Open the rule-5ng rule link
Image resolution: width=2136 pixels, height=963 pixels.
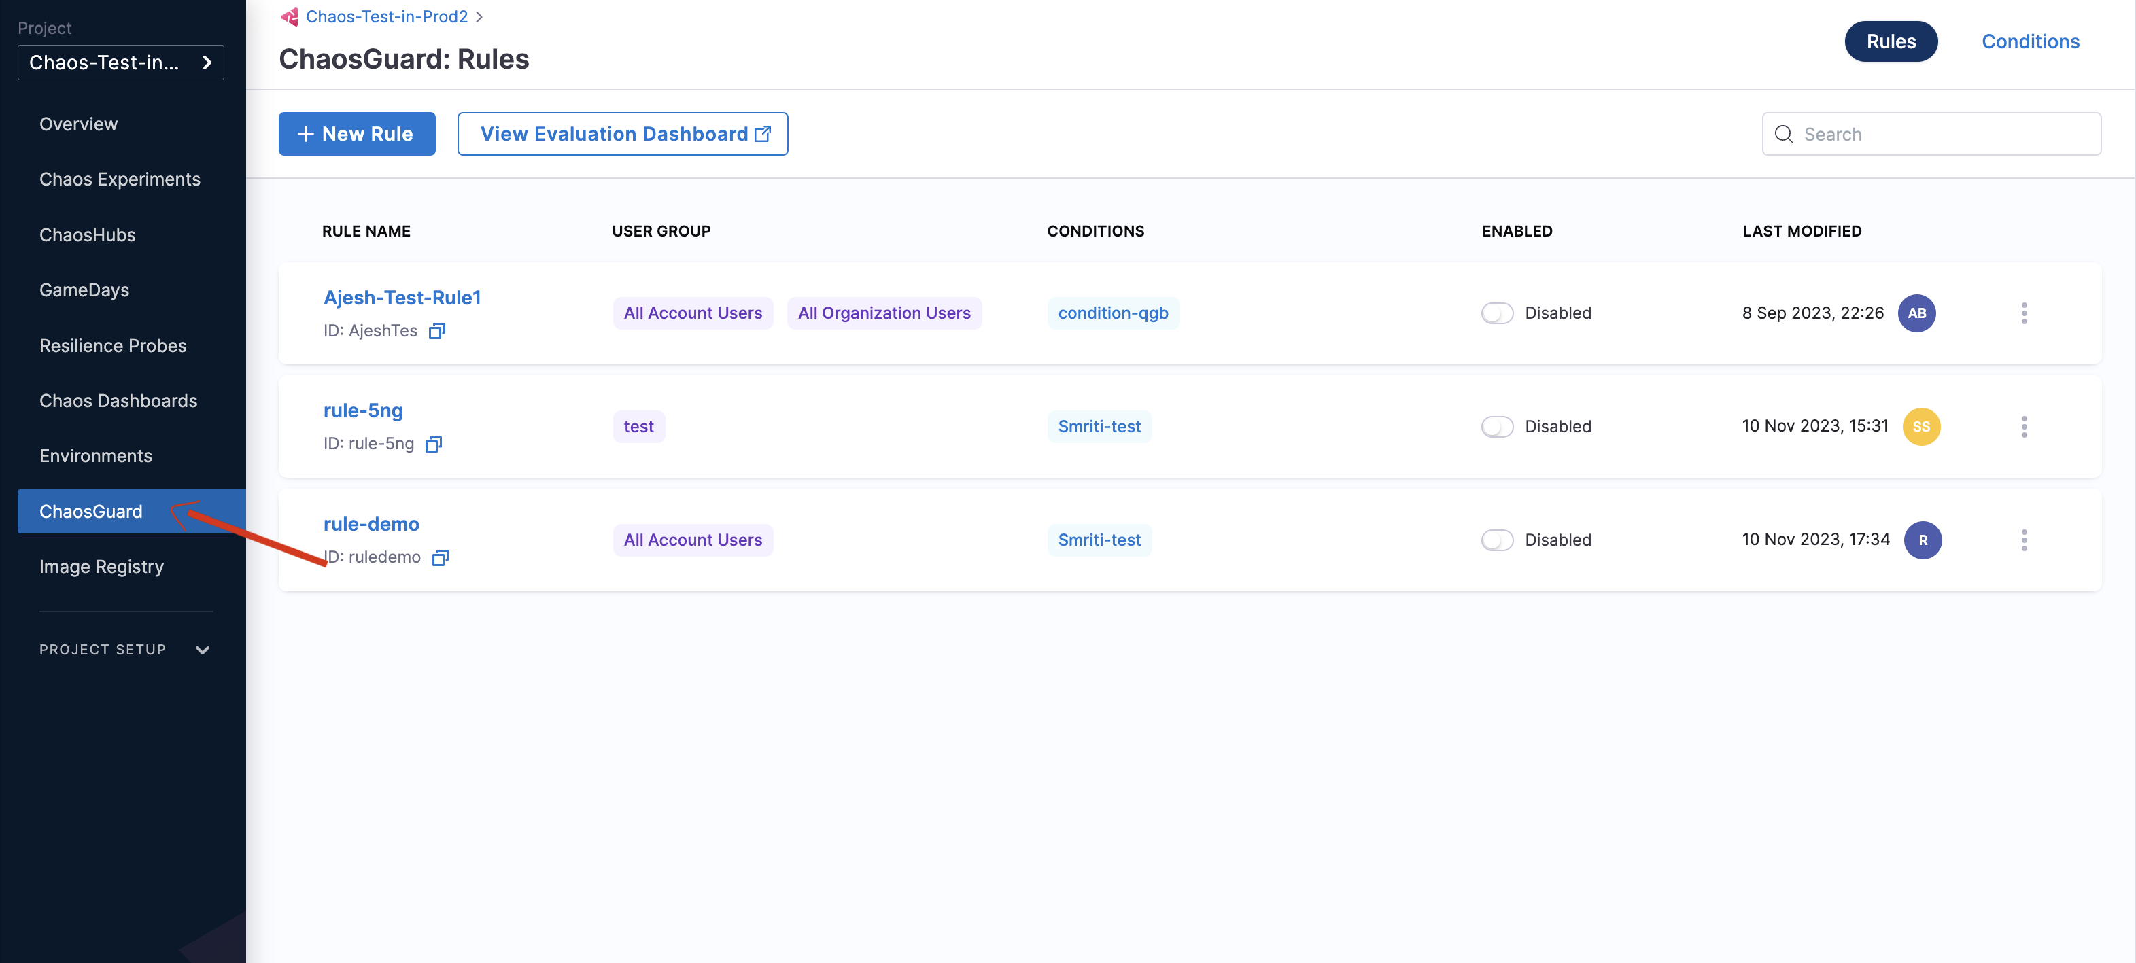click(x=363, y=411)
